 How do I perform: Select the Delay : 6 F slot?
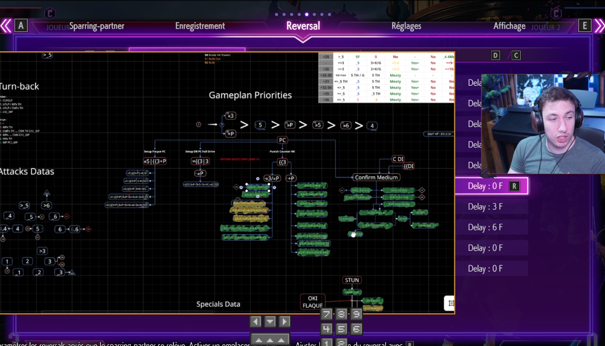491,227
